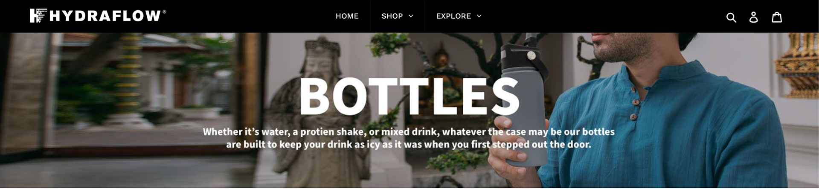819x189 pixels.
Task: Click the Hydraflow logo mark icon
Action: click(38, 15)
